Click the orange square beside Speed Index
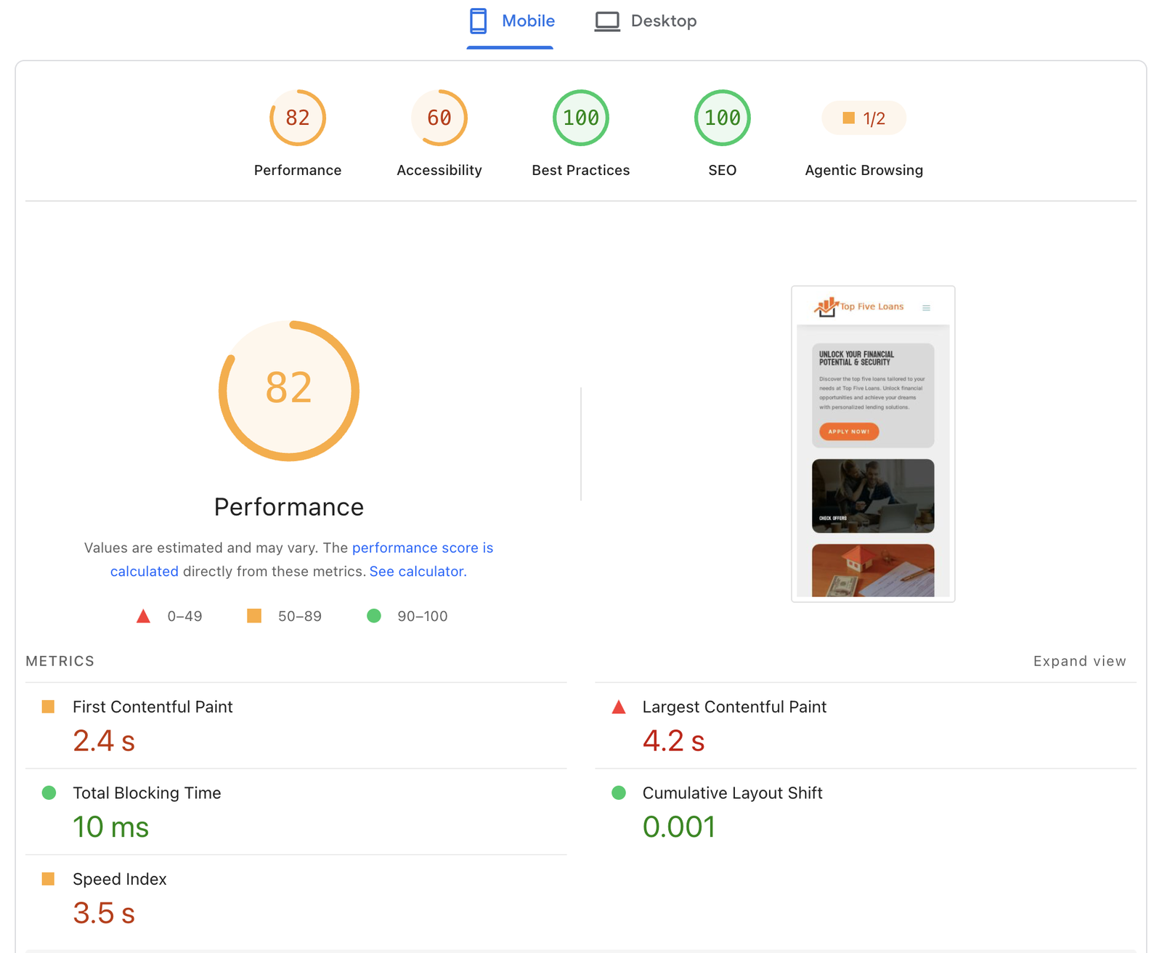Screen dimensions: 1162x953 (x=49, y=879)
